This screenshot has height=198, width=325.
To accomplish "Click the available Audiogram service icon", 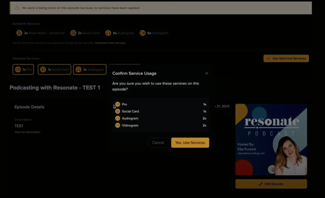I will 108,33.
